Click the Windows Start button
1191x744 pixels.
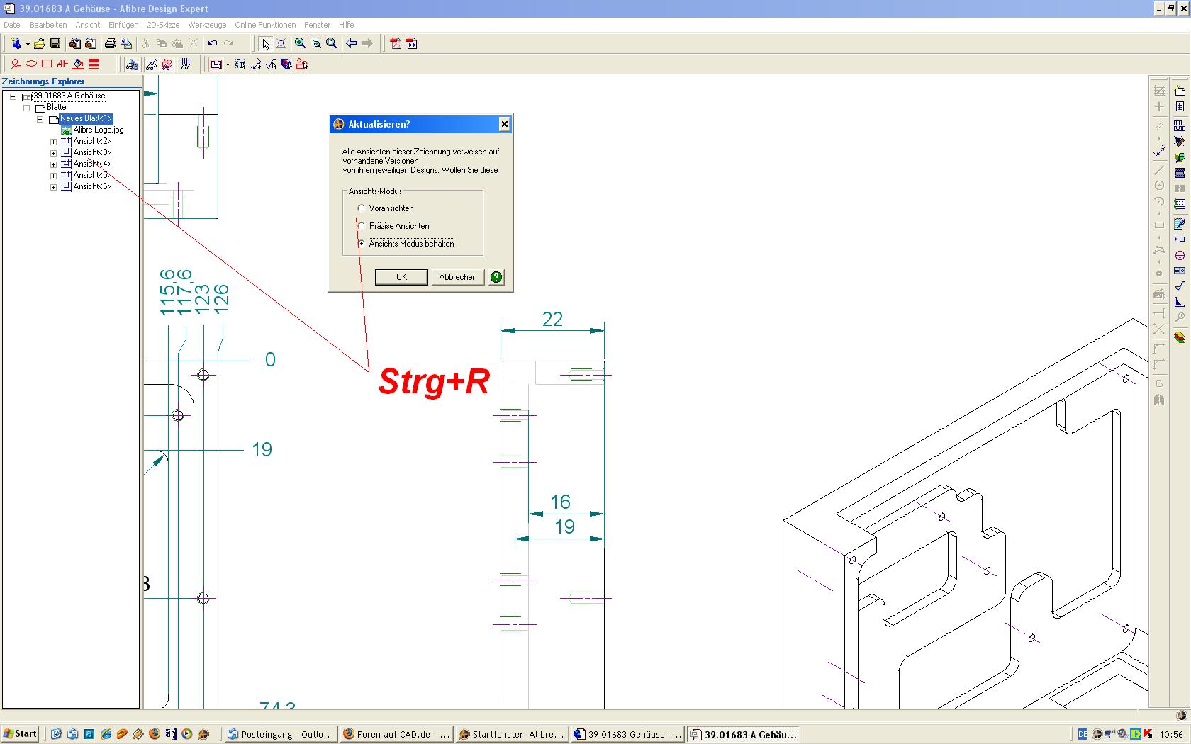[20, 734]
